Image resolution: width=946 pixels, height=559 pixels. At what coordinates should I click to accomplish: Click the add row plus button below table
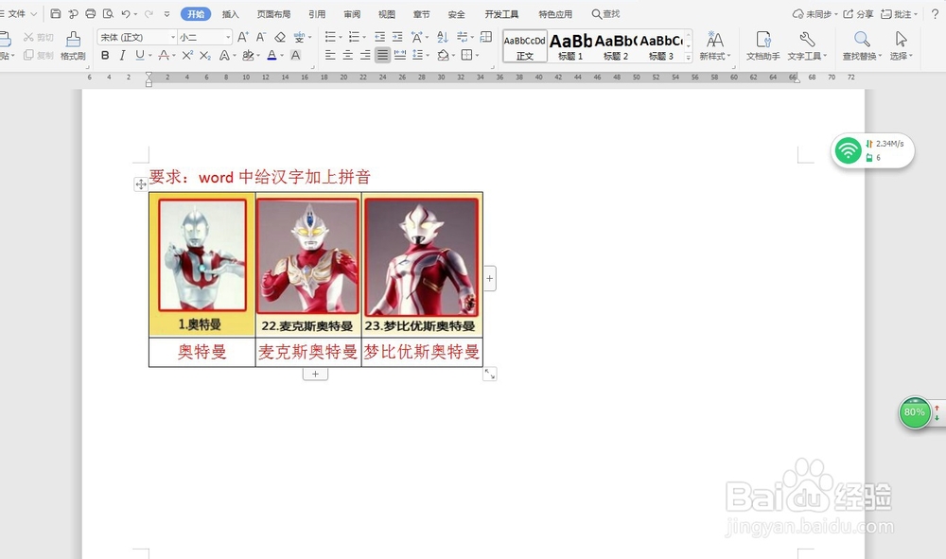click(x=315, y=374)
